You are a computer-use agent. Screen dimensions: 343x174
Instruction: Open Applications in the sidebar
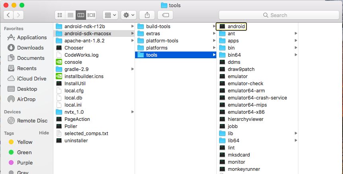click(27, 38)
